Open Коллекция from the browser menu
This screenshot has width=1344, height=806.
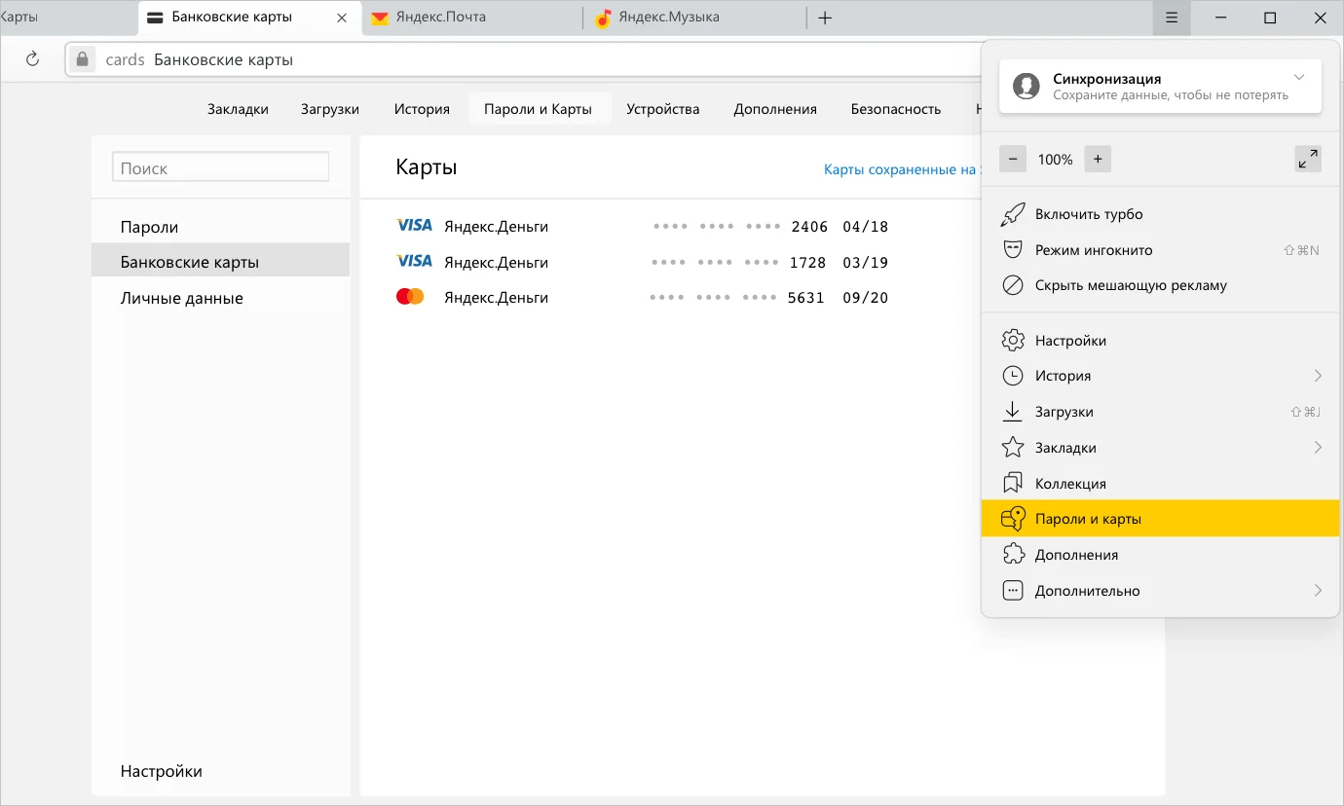pyautogui.click(x=1161, y=483)
